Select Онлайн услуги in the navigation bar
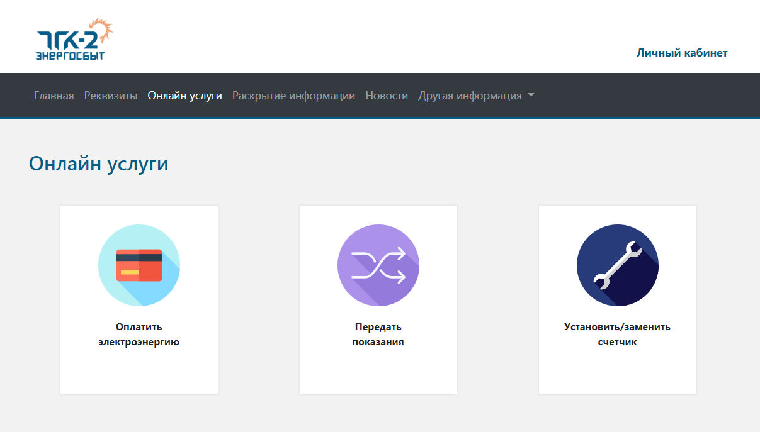Viewport: 760px width, 432px height. click(185, 96)
